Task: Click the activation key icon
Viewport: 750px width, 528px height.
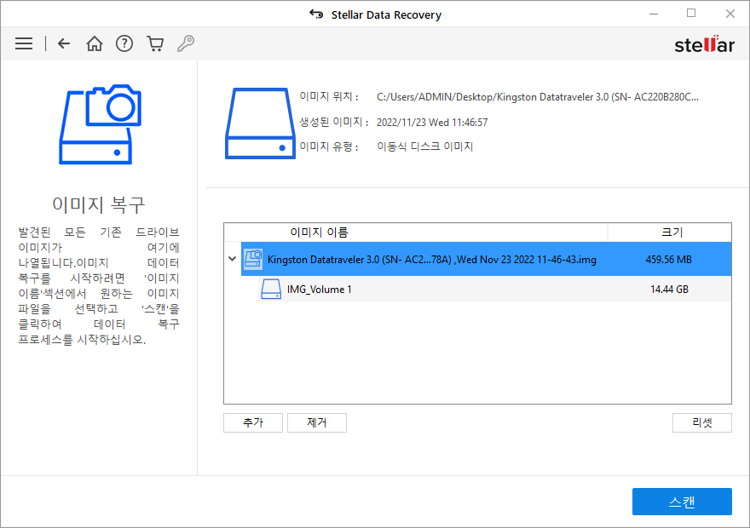Action: (186, 43)
